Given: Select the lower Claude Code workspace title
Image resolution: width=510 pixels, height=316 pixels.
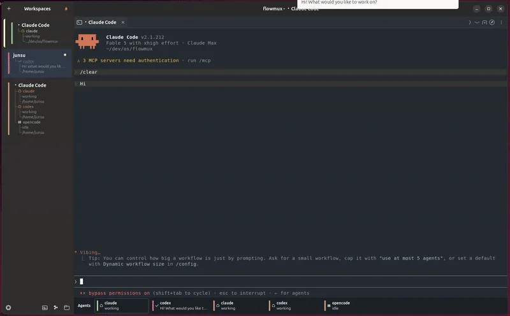Looking at the screenshot, I should tap(33, 85).
